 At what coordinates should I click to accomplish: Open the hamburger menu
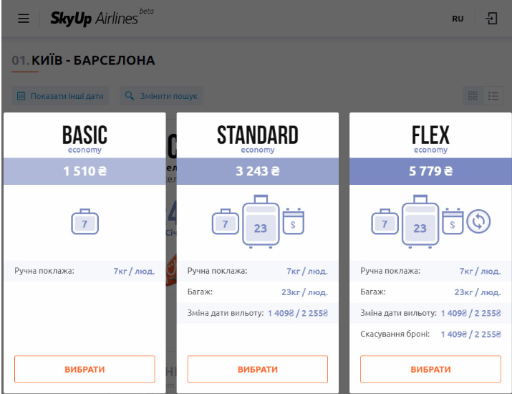pos(24,19)
